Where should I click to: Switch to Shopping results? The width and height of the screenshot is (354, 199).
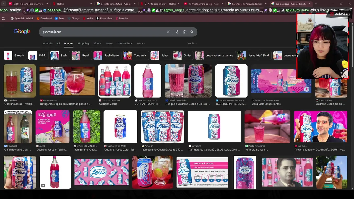click(x=83, y=44)
